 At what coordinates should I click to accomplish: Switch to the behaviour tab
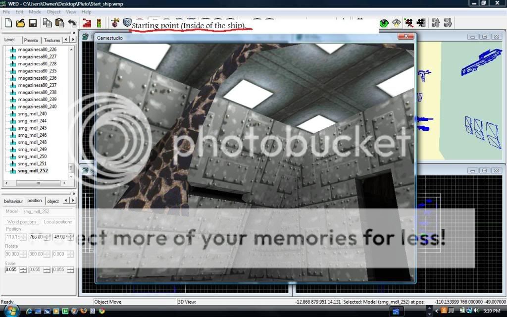pos(13,201)
